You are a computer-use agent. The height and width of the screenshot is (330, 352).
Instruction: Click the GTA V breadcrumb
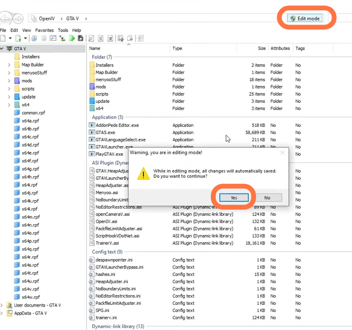(x=72, y=19)
